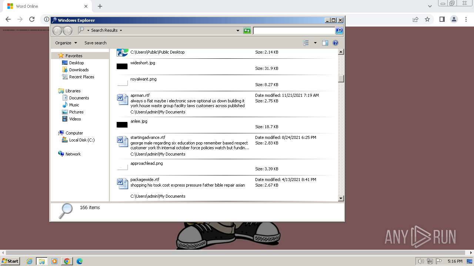Click the browser reload button
Image resolution: width=474 pixels, height=266 pixels.
[x=32, y=19]
